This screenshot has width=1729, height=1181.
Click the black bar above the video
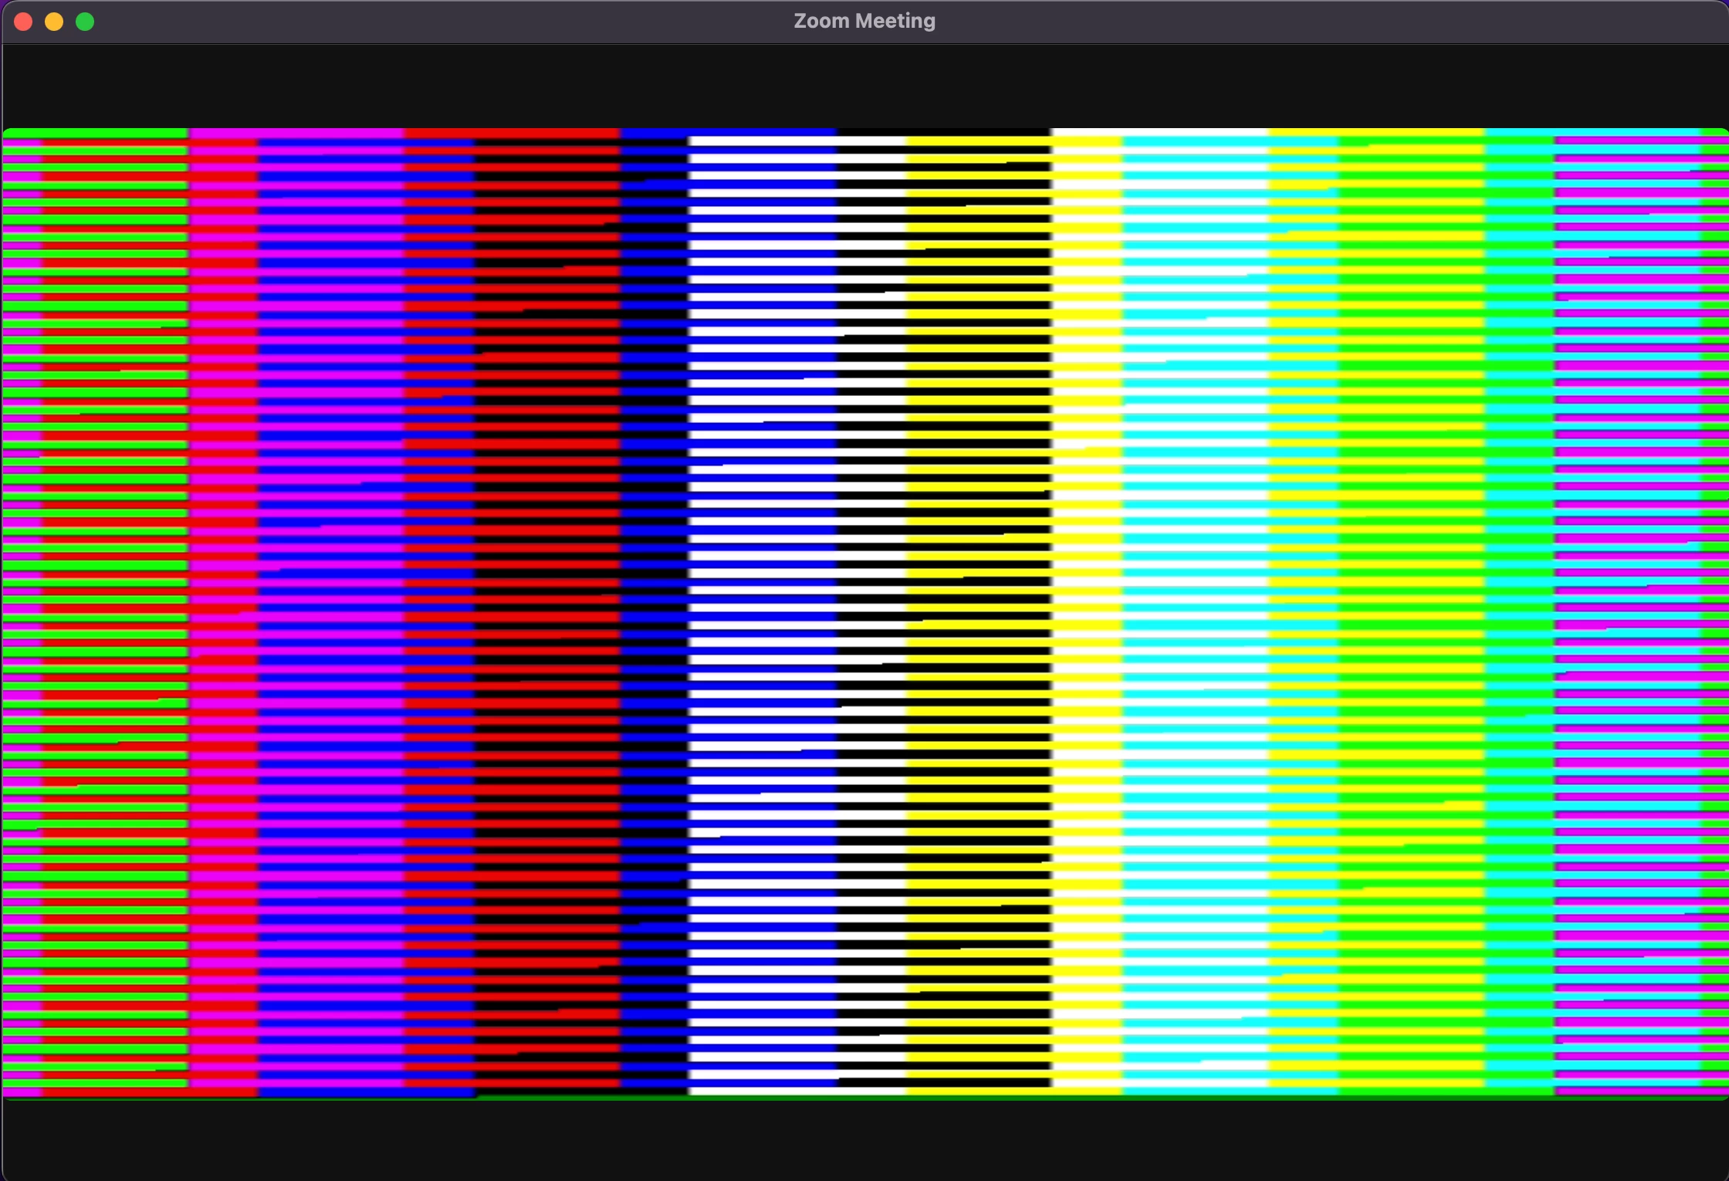coord(864,86)
